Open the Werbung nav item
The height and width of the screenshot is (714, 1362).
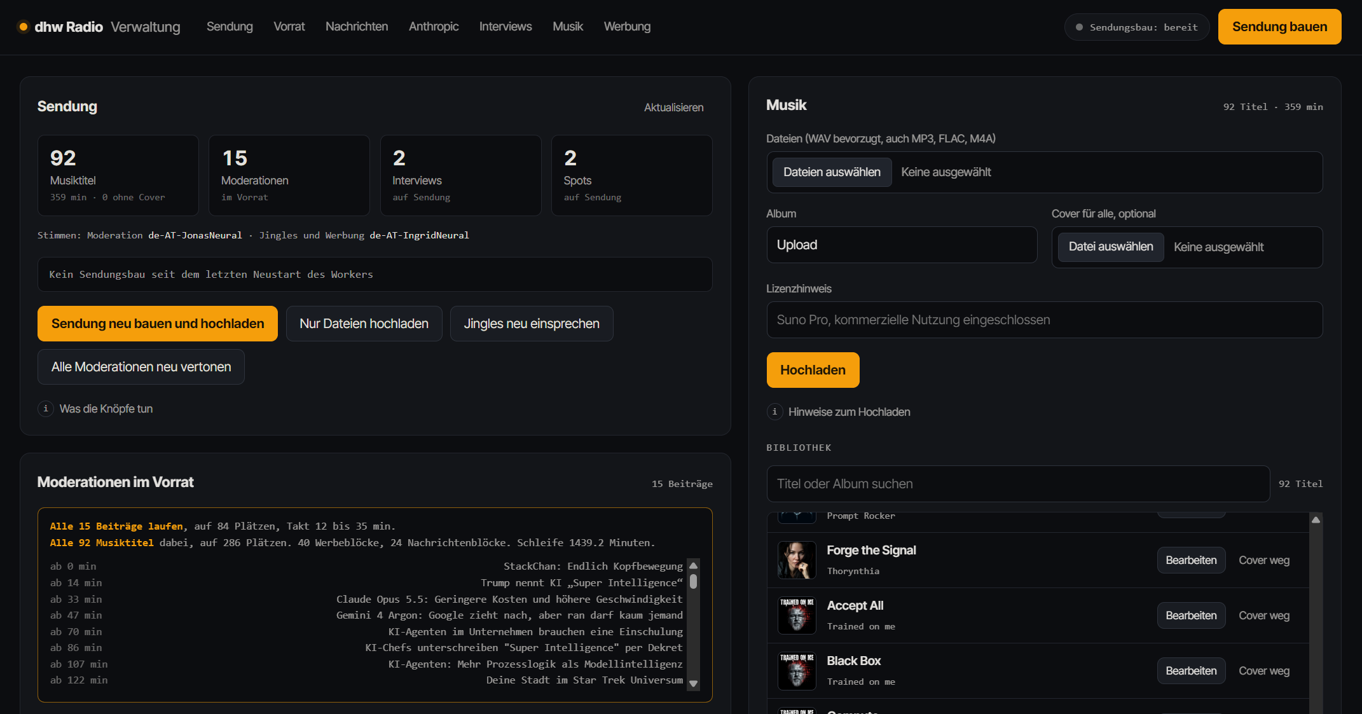(627, 27)
